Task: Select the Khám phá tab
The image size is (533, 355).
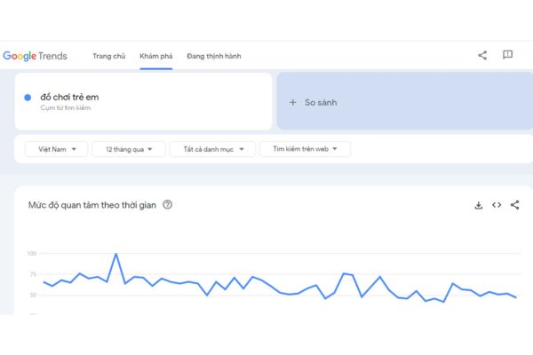Action: [x=155, y=56]
